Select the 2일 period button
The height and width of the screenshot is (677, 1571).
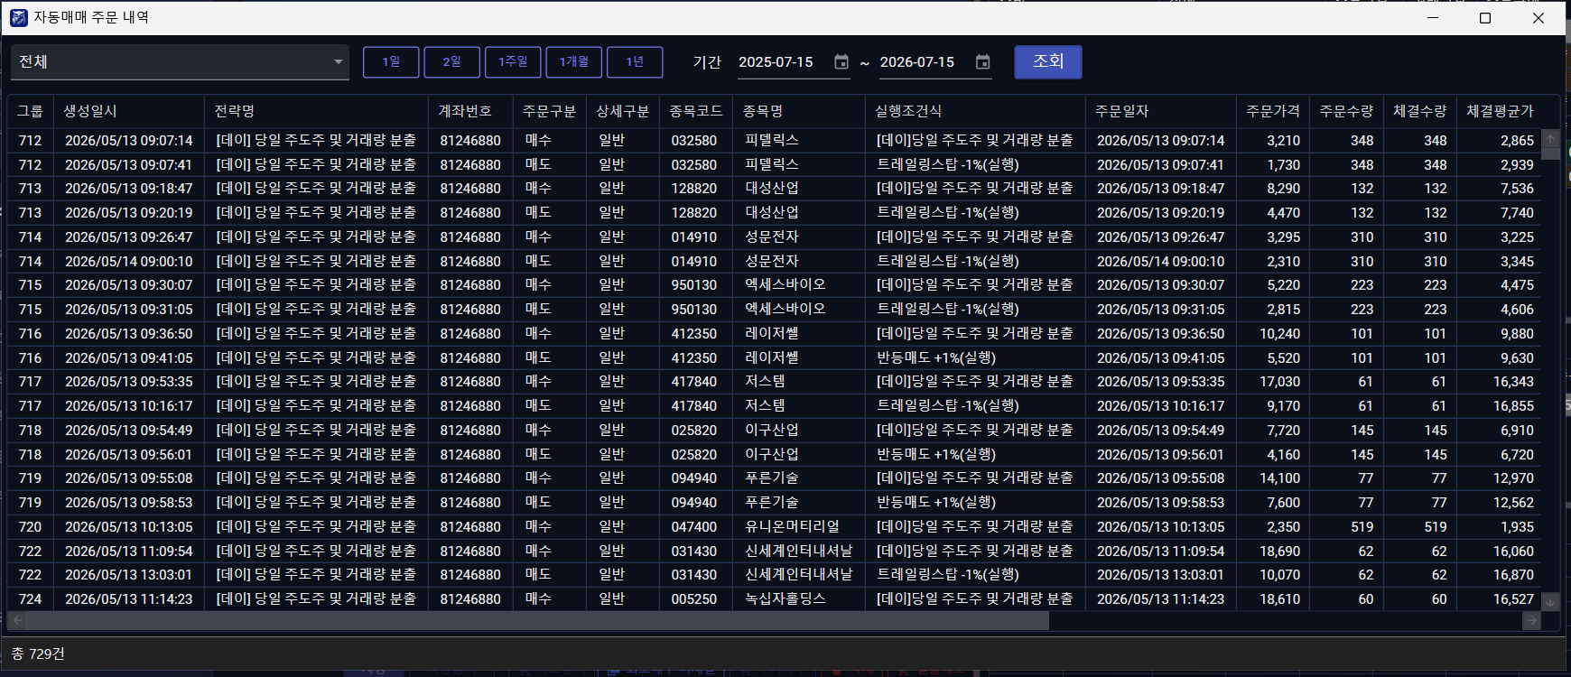coord(451,61)
